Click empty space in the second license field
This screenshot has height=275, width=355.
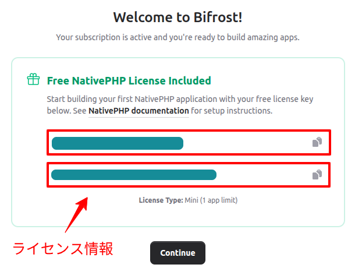pyautogui.click(x=262, y=174)
